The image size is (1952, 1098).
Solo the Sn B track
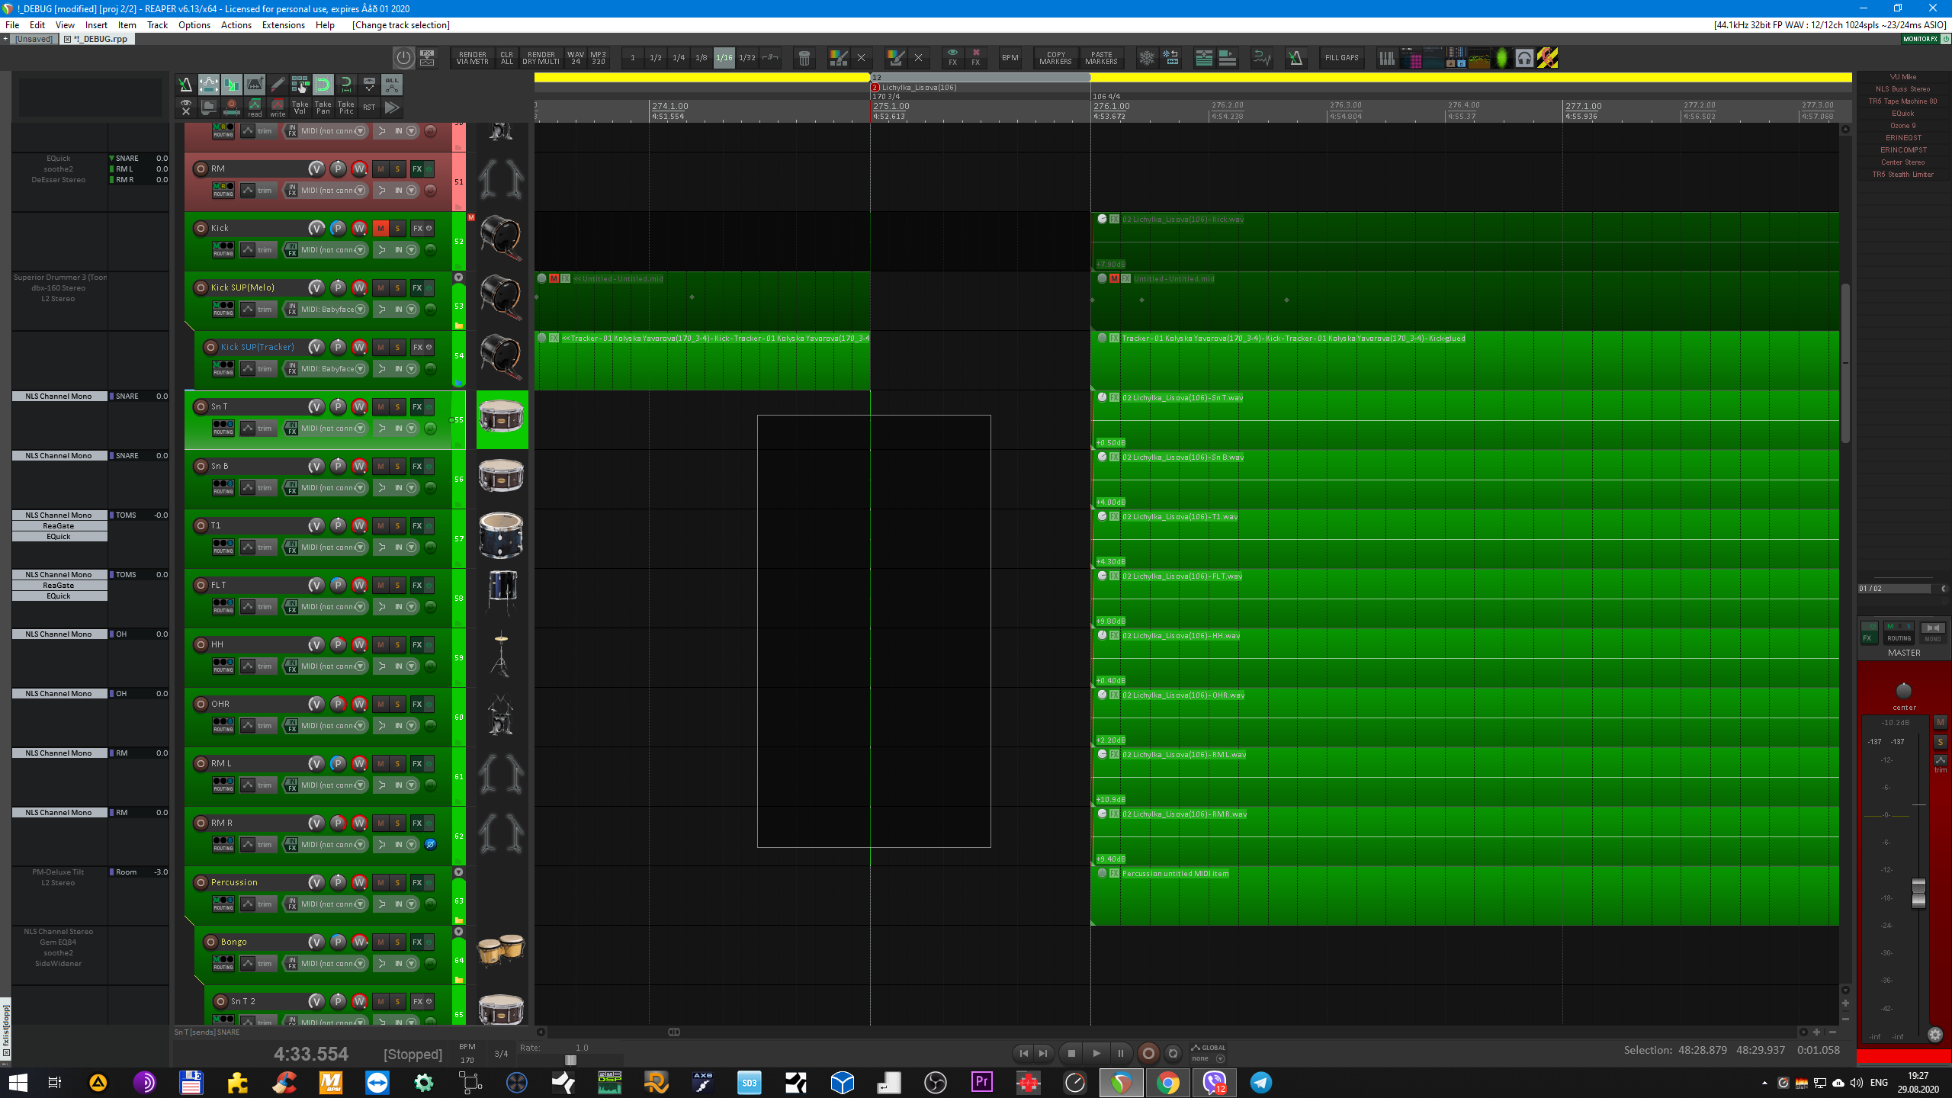(397, 466)
